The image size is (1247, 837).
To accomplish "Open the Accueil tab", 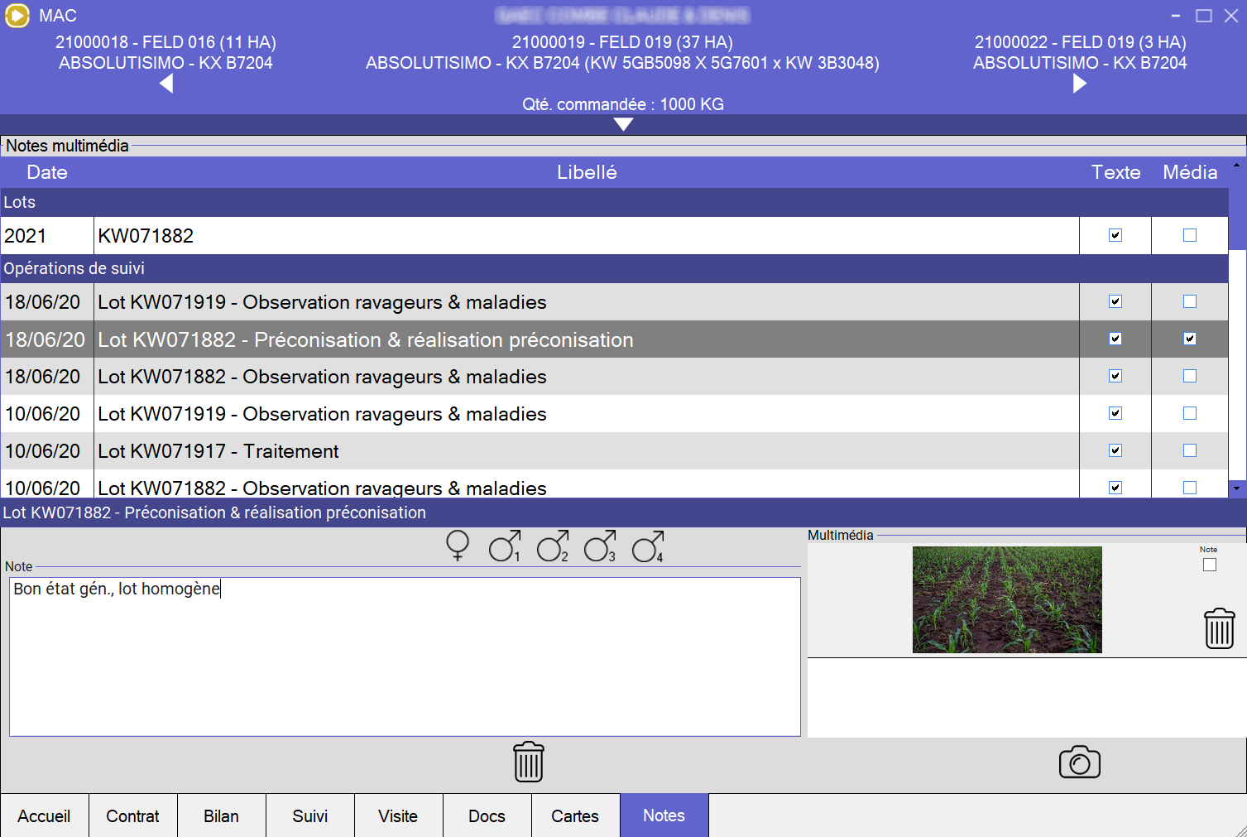I will point(45,815).
